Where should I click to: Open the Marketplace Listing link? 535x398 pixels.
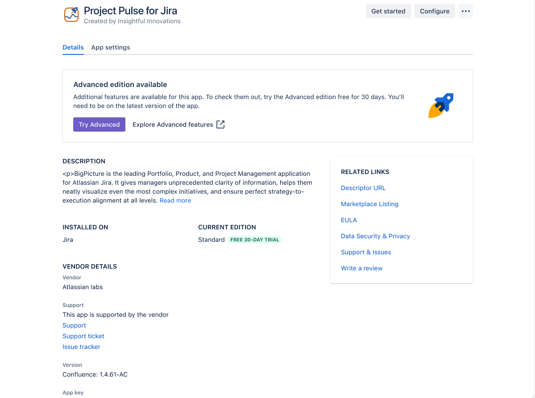[369, 204]
